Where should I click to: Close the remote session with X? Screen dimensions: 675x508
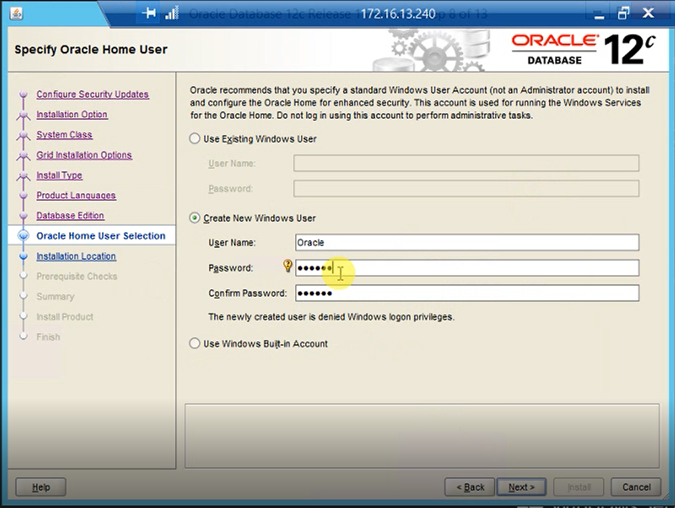click(x=648, y=13)
